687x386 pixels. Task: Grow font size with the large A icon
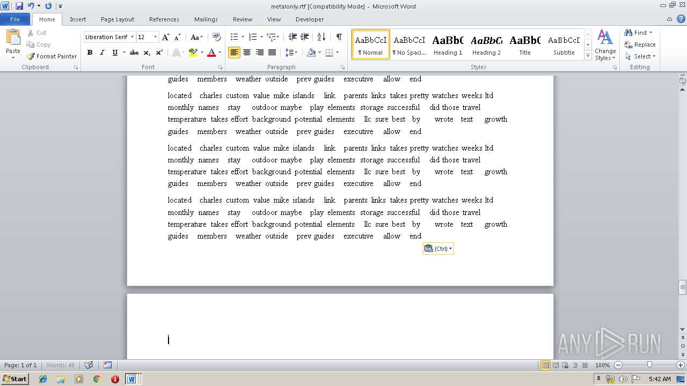pos(166,37)
